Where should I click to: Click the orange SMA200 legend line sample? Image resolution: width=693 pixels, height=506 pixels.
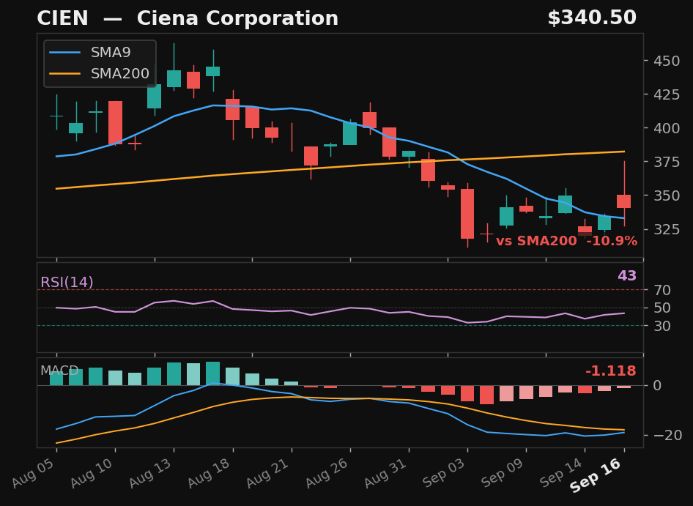click(x=65, y=73)
